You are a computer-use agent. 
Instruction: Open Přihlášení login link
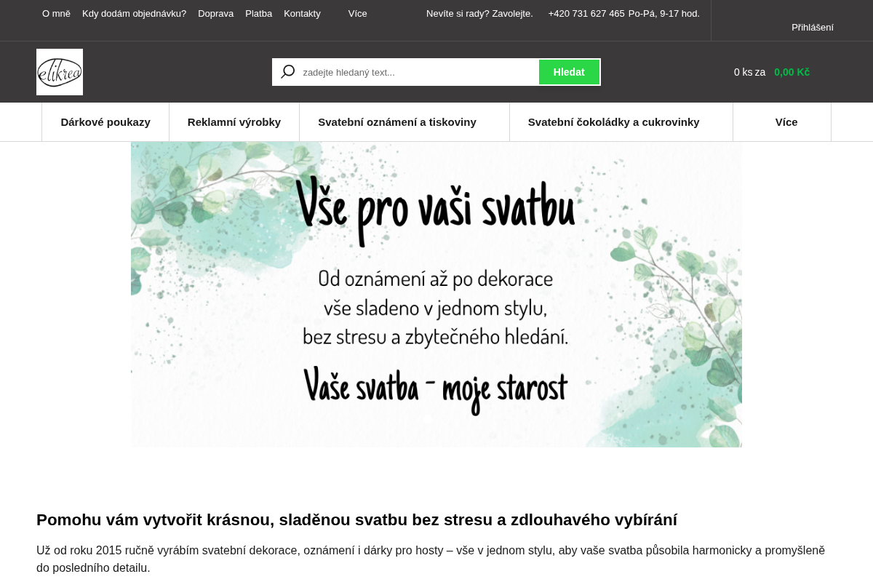[813, 27]
